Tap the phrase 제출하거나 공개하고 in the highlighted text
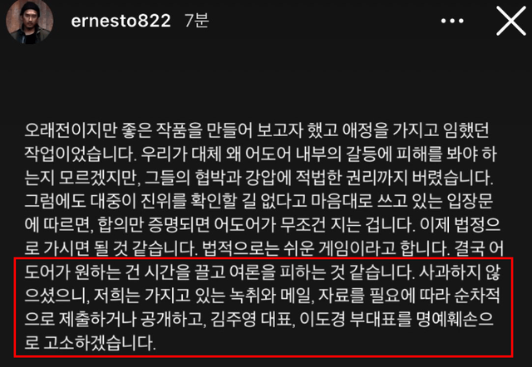Image resolution: width=532 pixels, height=367 pixels. (132, 319)
